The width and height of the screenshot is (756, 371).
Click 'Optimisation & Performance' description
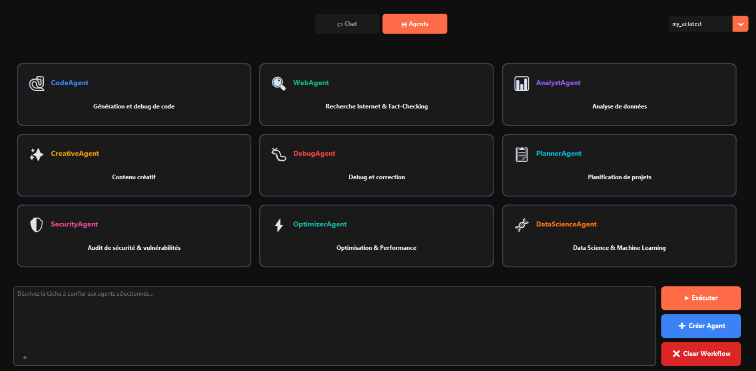376,247
